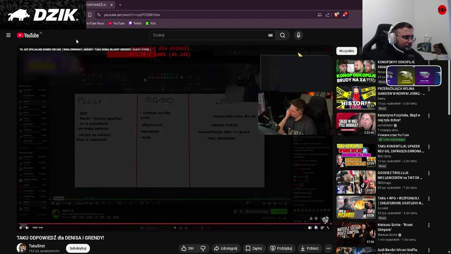Viewport: 451px width, 254px height.
Task: Click the cast media icon in address bar
Action: tap(320, 15)
